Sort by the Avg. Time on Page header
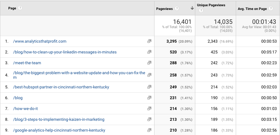 252,9
